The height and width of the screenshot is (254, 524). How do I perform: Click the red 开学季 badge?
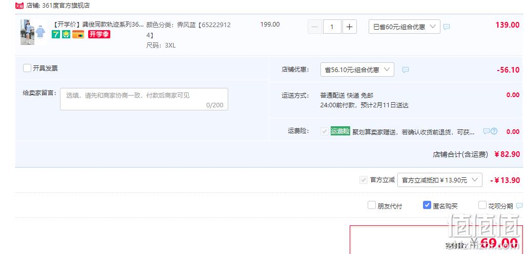pyautogui.click(x=99, y=34)
